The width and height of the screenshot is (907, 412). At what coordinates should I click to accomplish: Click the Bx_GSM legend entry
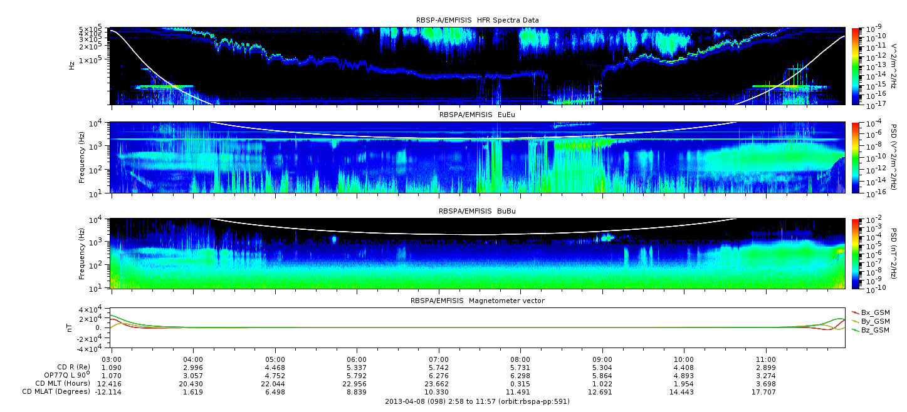[x=875, y=312]
